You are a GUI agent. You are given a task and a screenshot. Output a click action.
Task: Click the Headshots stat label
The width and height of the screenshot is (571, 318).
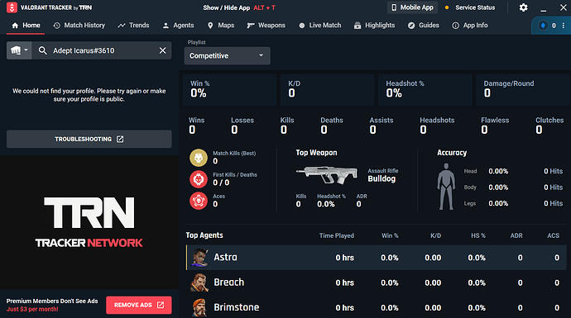coord(437,121)
